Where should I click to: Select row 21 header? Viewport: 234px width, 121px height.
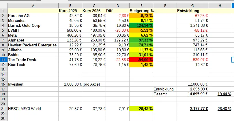3,109
